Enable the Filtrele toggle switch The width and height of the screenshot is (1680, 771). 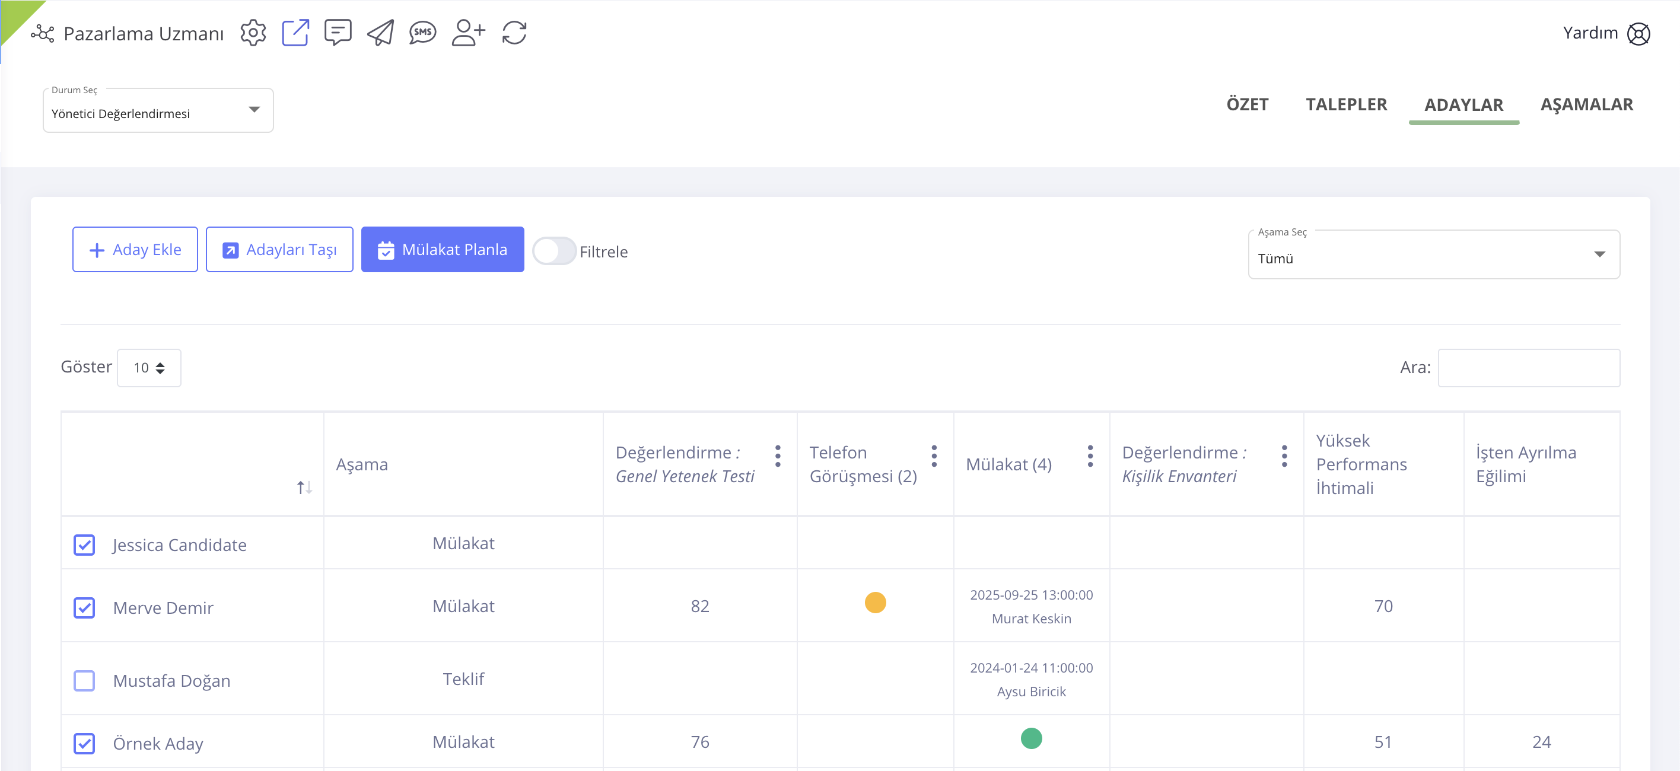pos(553,251)
